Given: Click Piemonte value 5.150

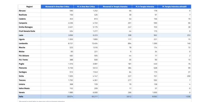Looking at the screenshot, I should click(x=71, y=68).
